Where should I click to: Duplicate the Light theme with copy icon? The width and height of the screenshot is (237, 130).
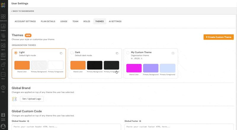[x=61, y=53]
